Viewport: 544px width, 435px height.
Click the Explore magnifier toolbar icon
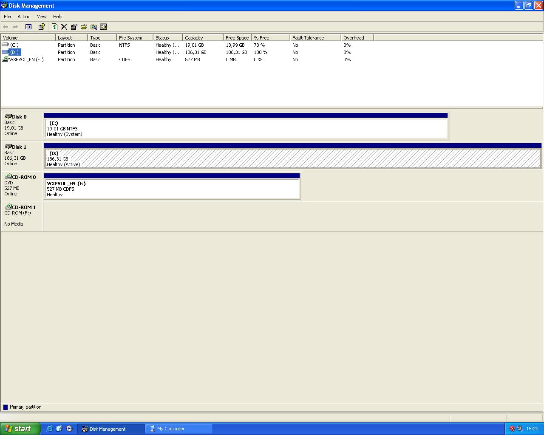pos(93,27)
